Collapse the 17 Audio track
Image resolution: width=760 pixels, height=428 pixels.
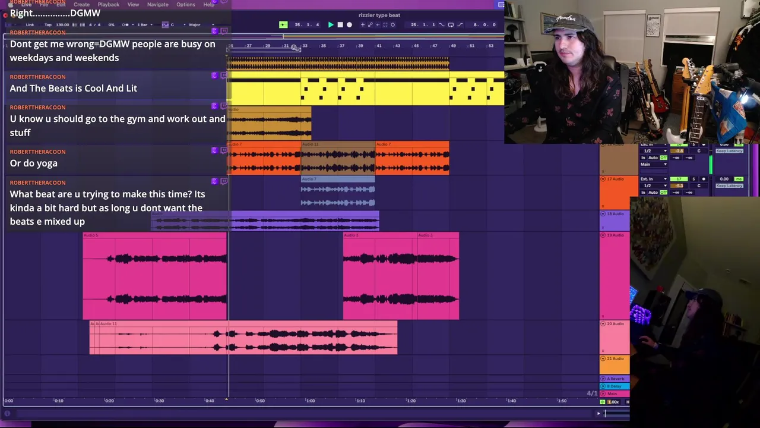point(603,179)
